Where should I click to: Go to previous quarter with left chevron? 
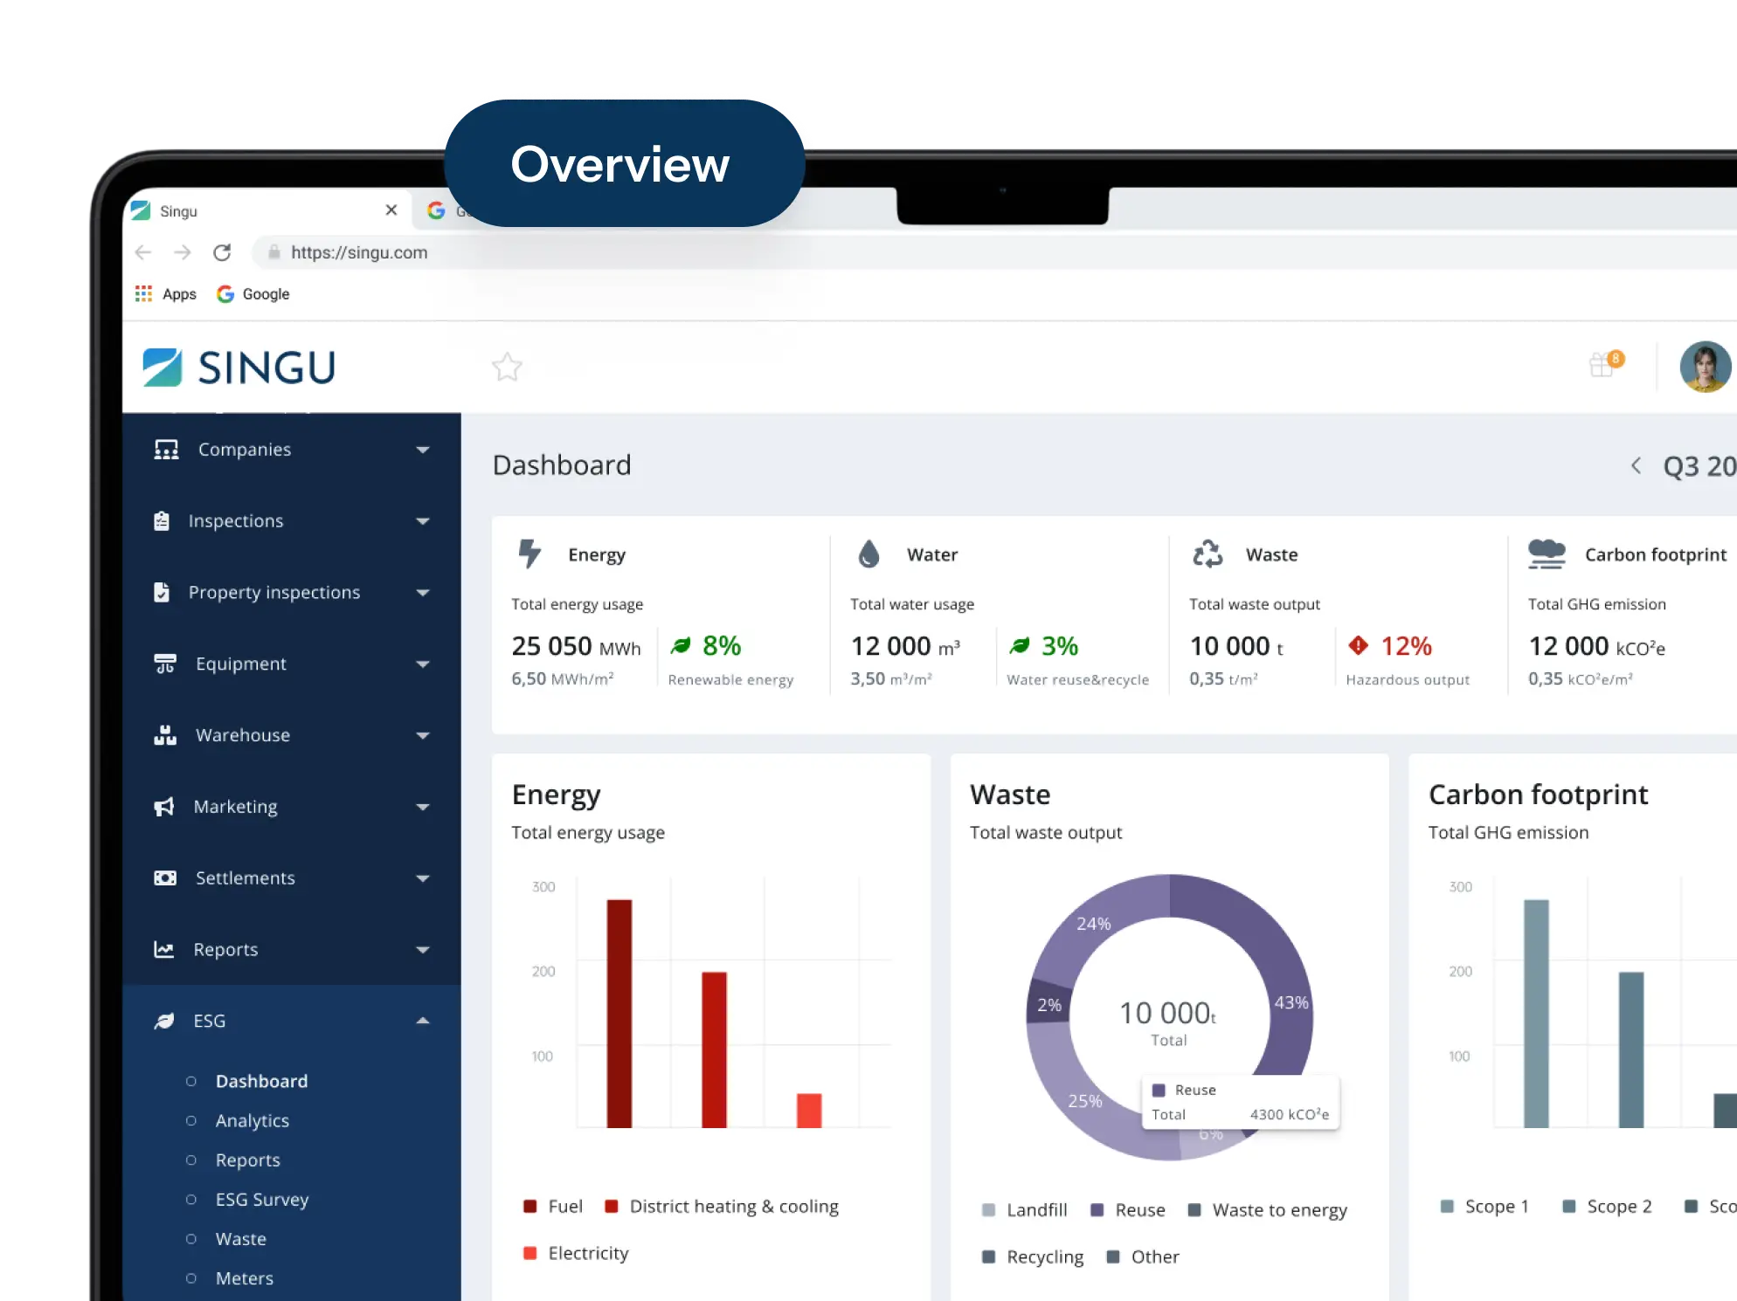[x=1636, y=465]
